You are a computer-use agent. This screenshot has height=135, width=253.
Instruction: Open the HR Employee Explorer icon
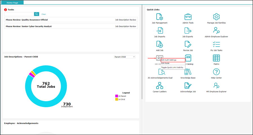click(x=216, y=85)
